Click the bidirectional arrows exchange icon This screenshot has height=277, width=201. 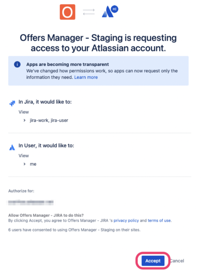pos(89,12)
